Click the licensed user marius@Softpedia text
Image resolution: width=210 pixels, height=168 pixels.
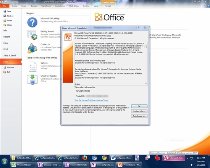pyautogui.click(x=83, y=91)
